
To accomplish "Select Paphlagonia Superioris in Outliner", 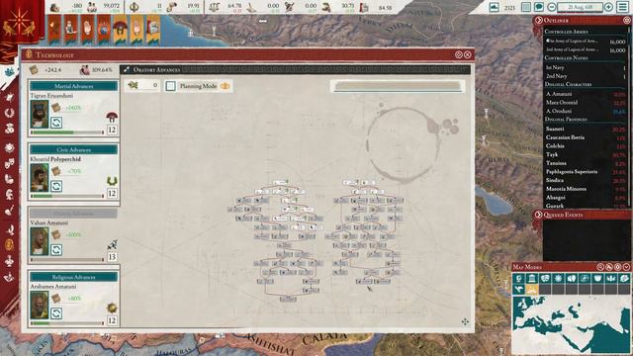I will (585, 172).
